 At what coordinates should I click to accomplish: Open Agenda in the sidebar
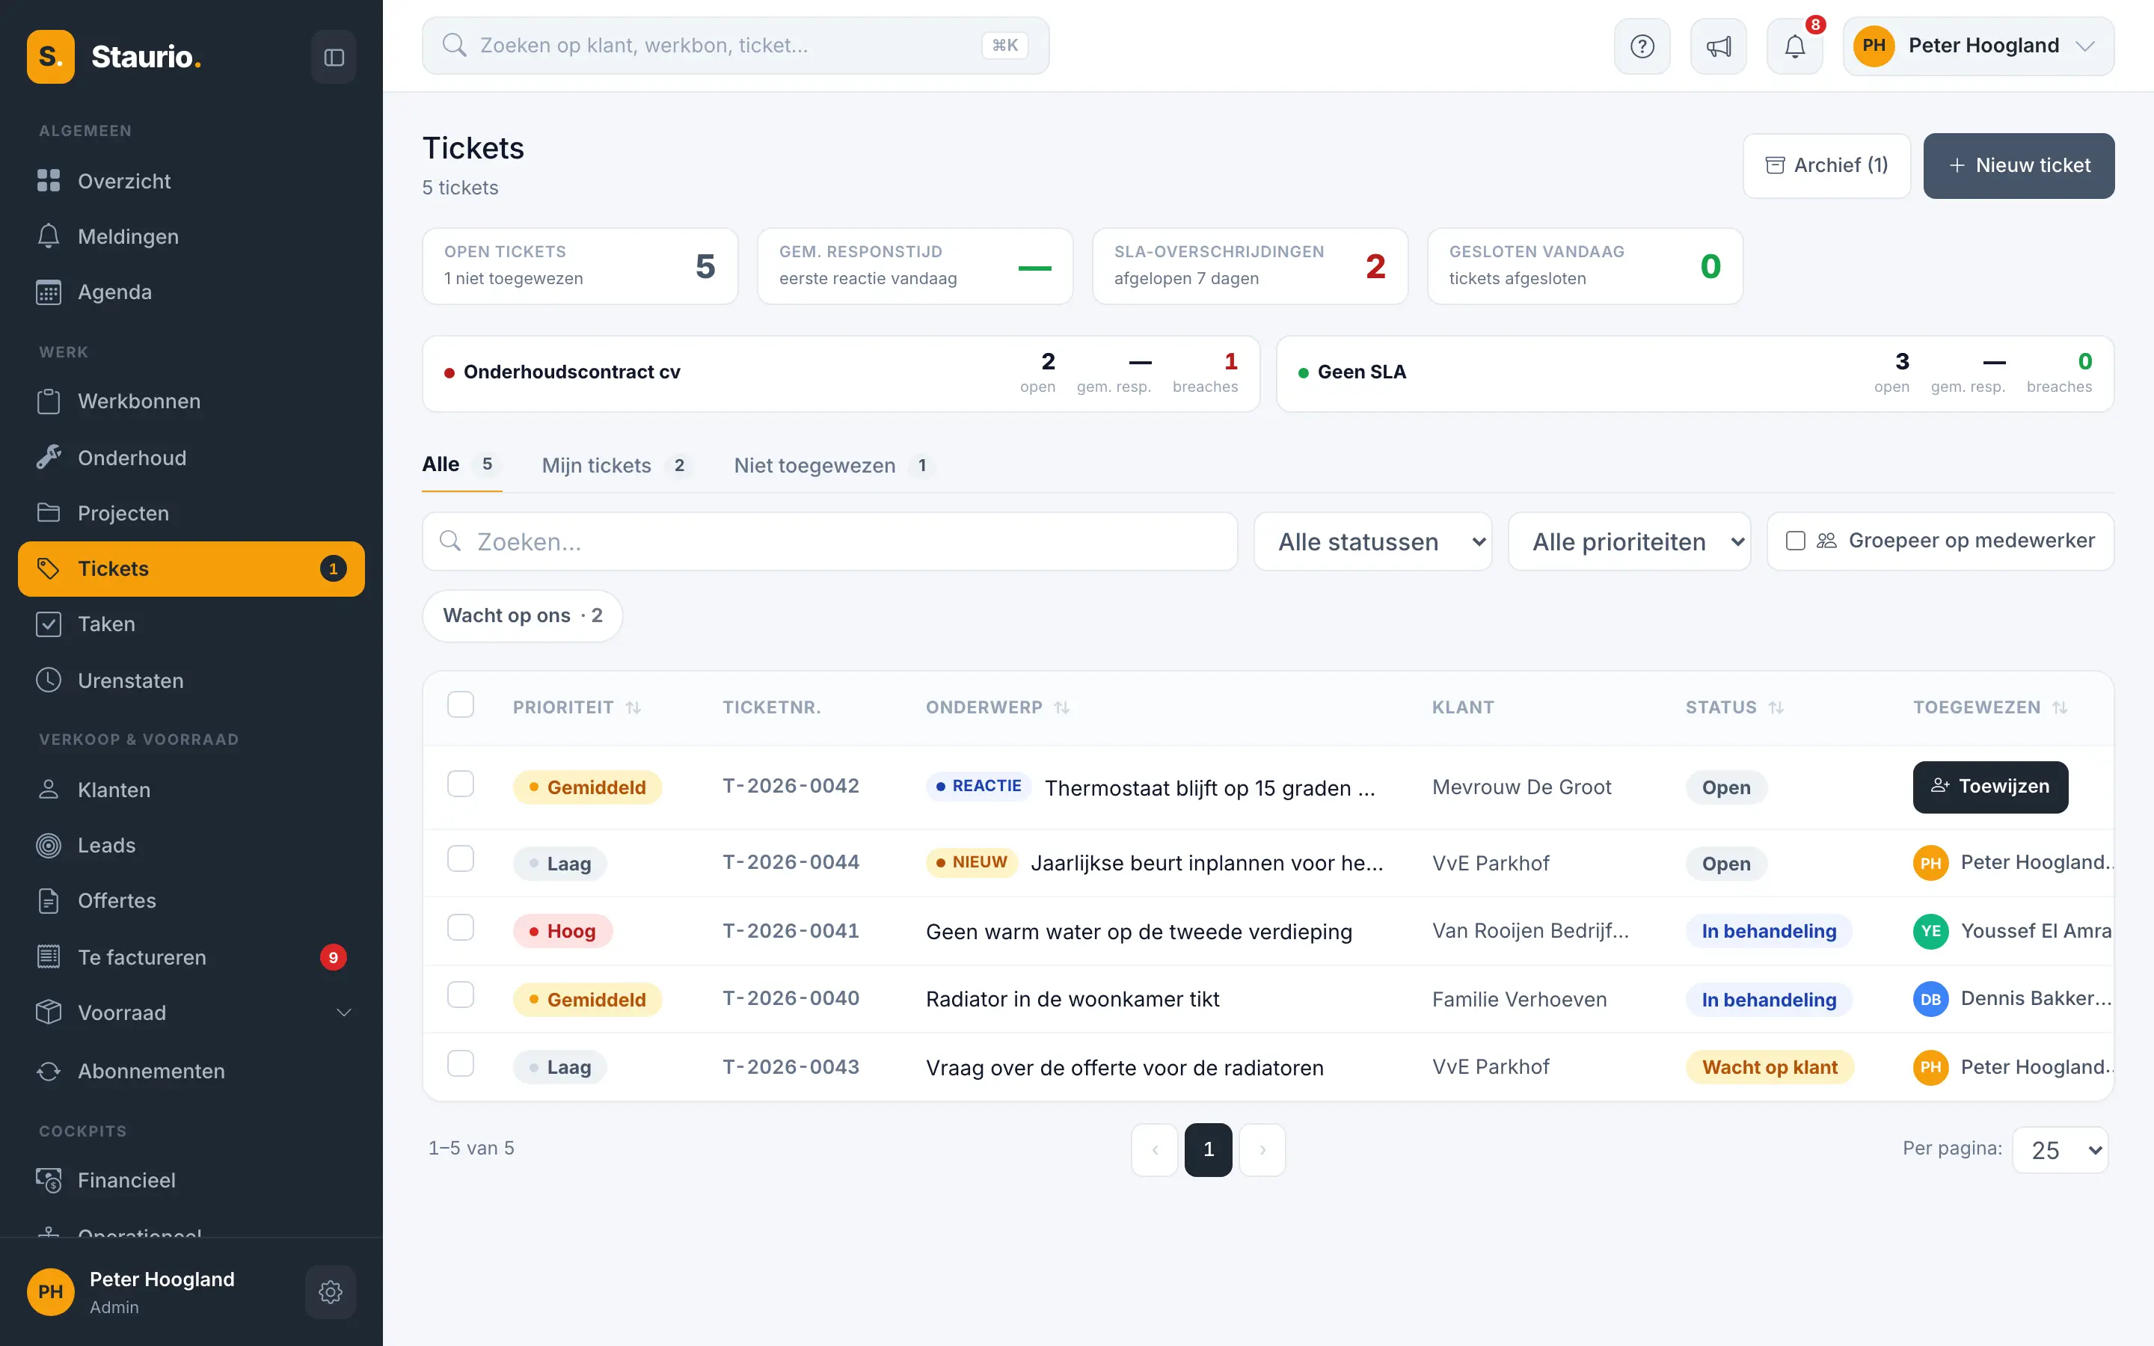pyautogui.click(x=191, y=292)
